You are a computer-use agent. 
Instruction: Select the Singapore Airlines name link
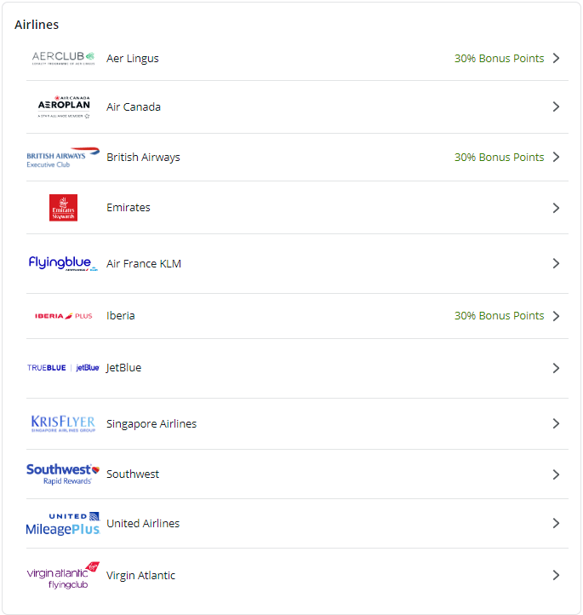pos(151,423)
